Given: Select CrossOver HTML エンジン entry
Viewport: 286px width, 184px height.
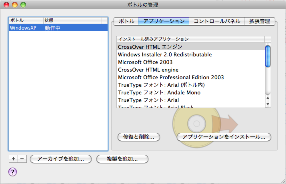Looking at the screenshot, I should point(191,47).
